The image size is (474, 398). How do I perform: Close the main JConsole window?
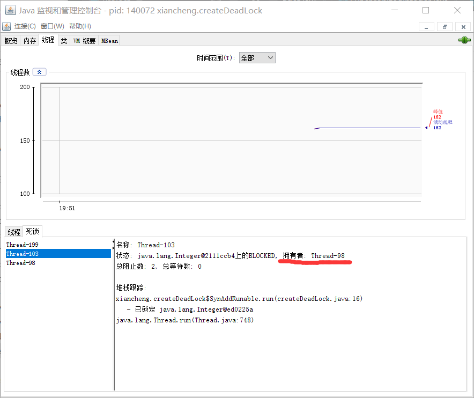coord(457,10)
